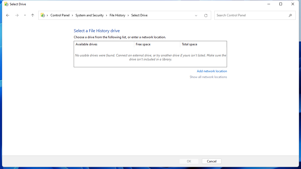Go back using the back arrow
The width and height of the screenshot is (301, 169).
7,15
